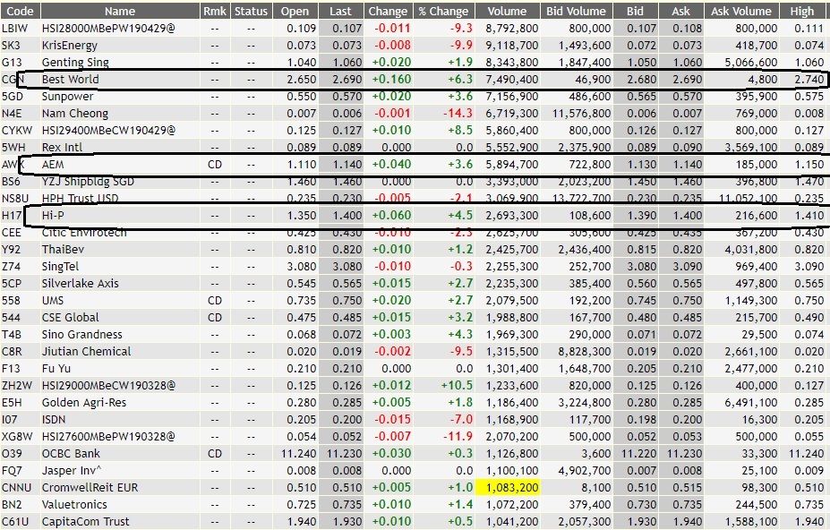Click the highlighted 1,083,200 volume cell
This screenshot has height=530, width=830.
pyautogui.click(x=508, y=488)
